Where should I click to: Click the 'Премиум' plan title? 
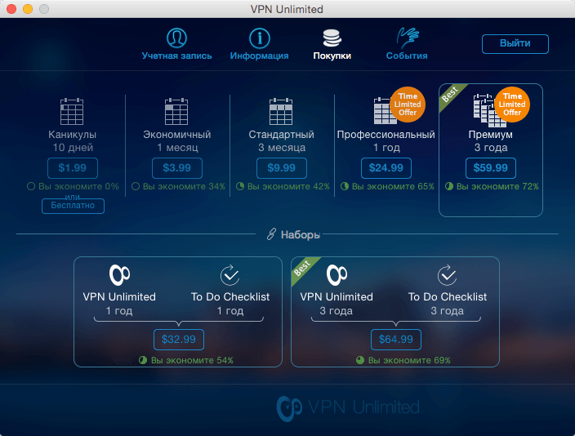pyautogui.click(x=490, y=135)
